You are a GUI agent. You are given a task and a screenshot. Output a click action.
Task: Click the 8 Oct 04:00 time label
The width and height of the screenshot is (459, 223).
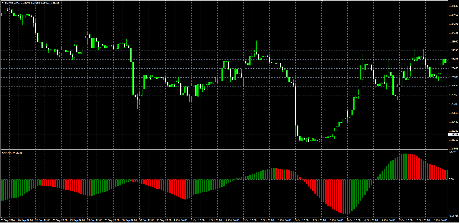tap(440, 220)
